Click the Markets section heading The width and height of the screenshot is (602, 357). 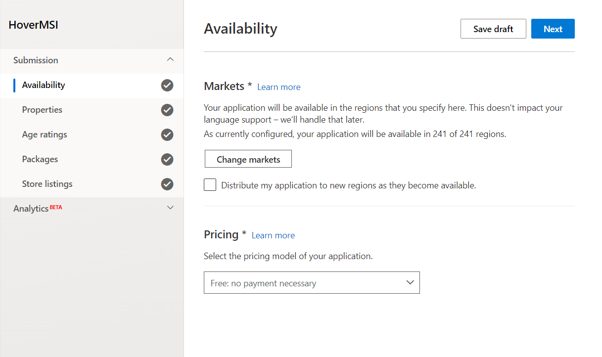tap(224, 86)
